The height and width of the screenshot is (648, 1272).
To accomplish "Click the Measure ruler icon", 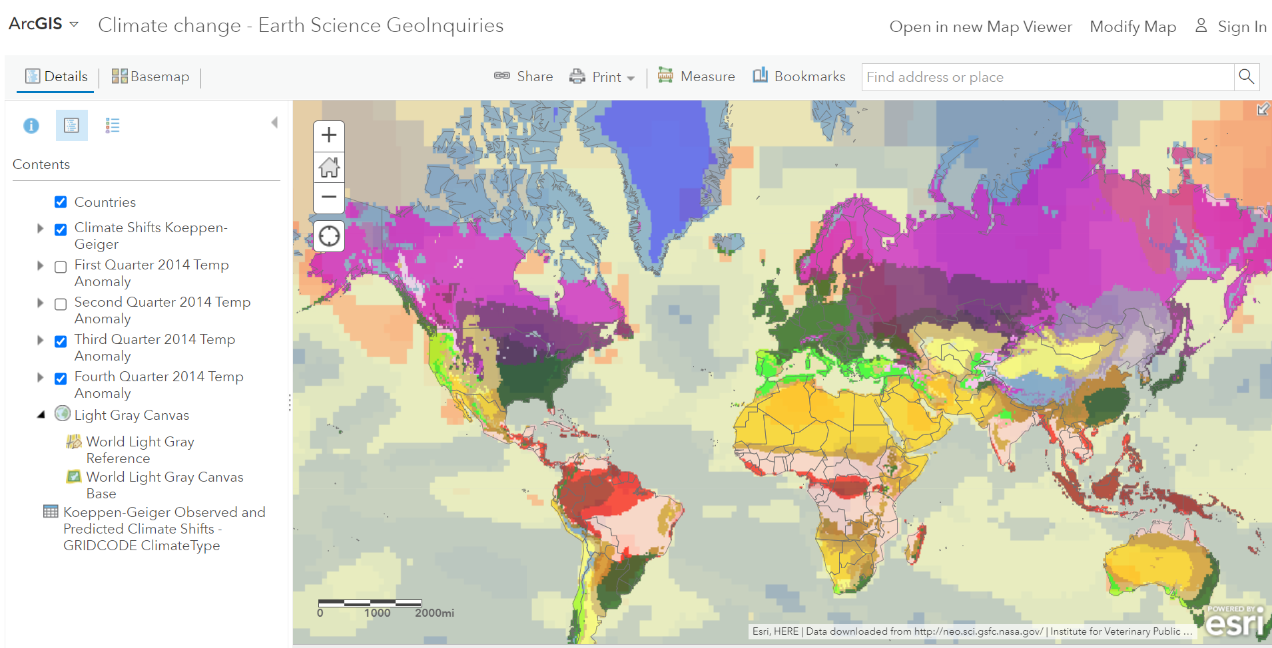I will [665, 75].
